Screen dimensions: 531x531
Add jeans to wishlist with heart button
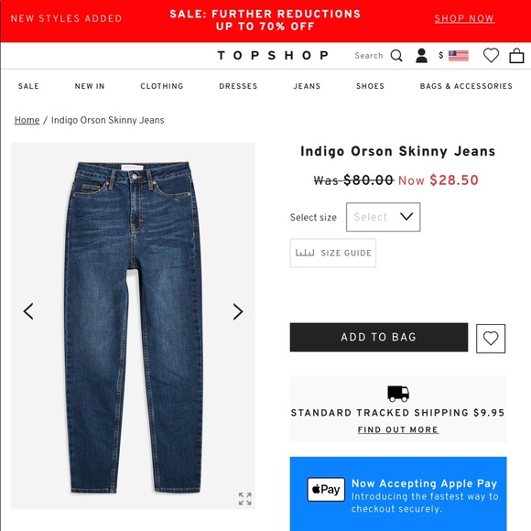point(491,339)
